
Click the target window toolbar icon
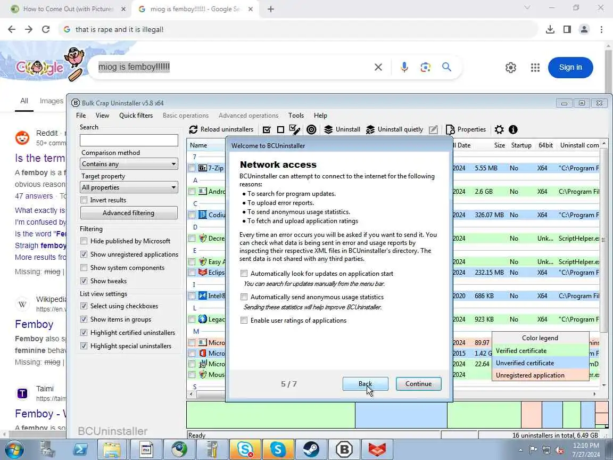coord(312,129)
